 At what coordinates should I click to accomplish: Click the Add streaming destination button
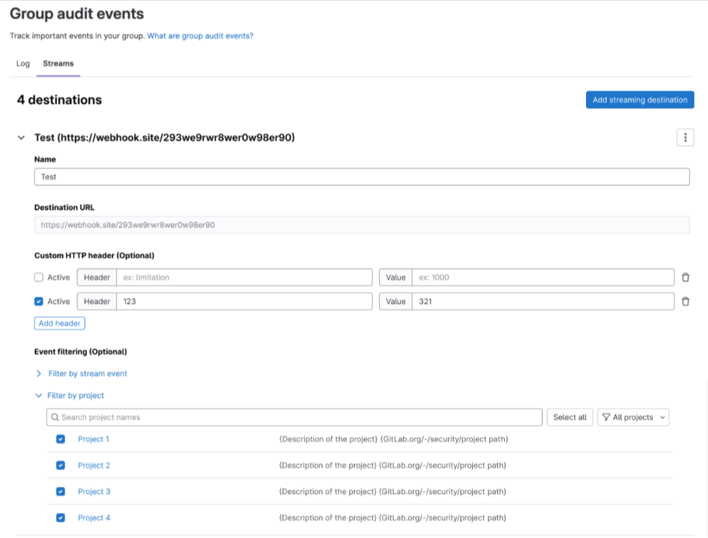(639, 100)
